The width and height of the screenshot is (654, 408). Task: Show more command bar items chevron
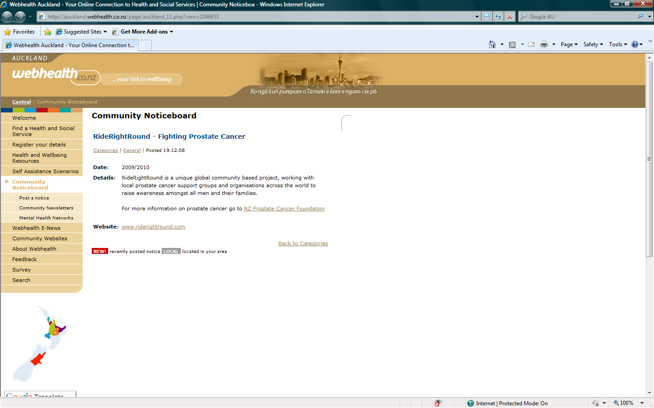pos(650,41)
